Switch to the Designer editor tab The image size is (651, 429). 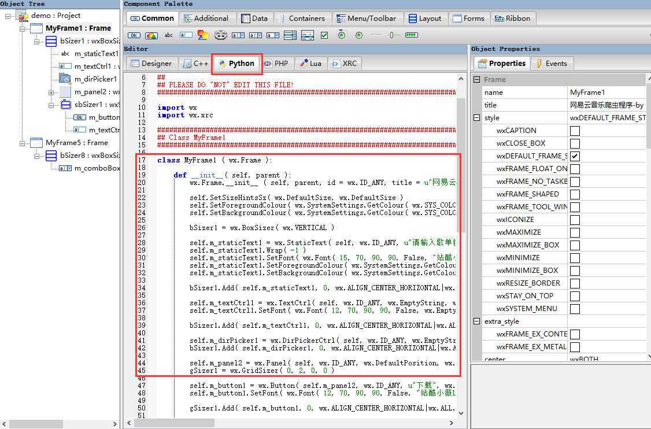point(151,64)
